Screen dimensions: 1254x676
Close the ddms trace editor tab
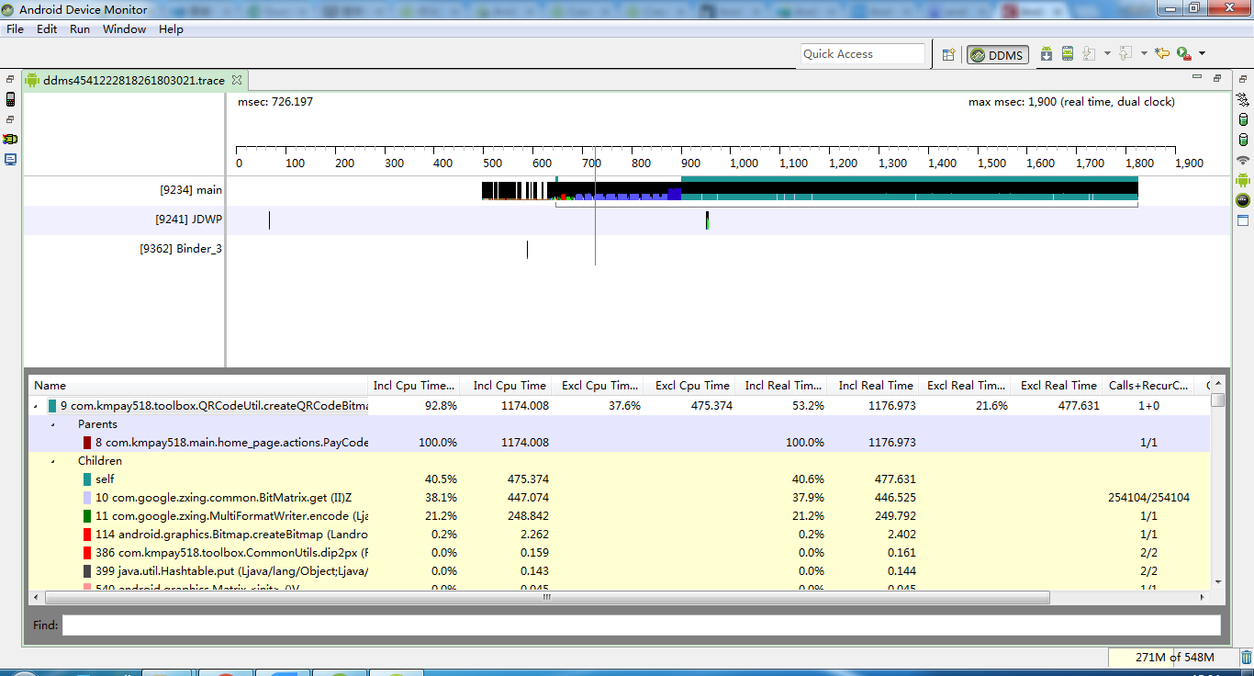point(236,81)
